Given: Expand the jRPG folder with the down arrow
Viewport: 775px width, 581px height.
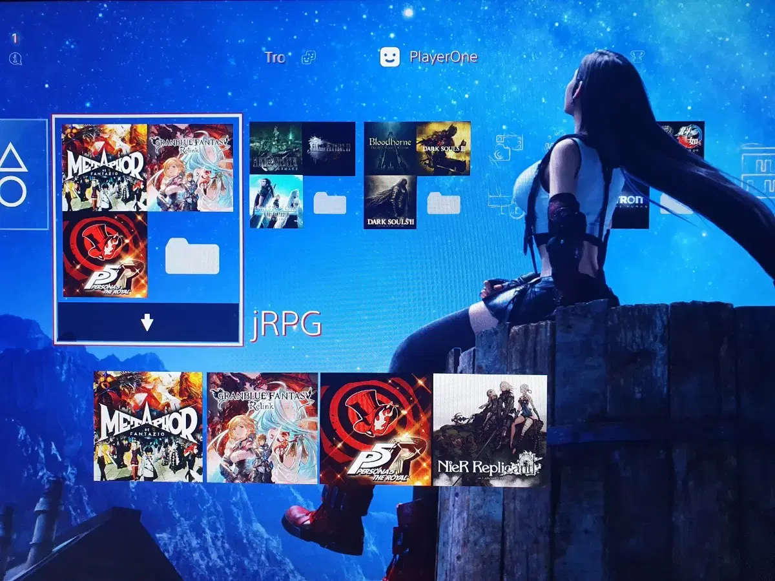Looking at the screenshot, I should click(x=147, y=322).
